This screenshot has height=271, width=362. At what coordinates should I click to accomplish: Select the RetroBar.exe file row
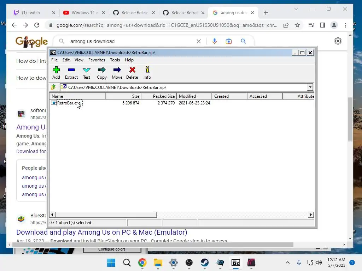coord(182,103)
